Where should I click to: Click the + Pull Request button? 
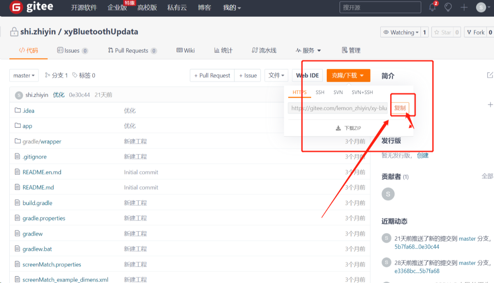point(212,75)
